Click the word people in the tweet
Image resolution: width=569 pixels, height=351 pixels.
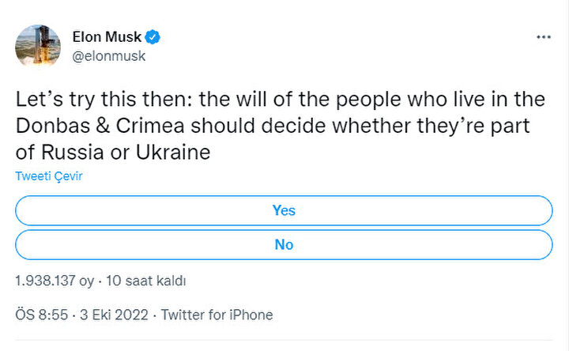click(x=368, y=100)
